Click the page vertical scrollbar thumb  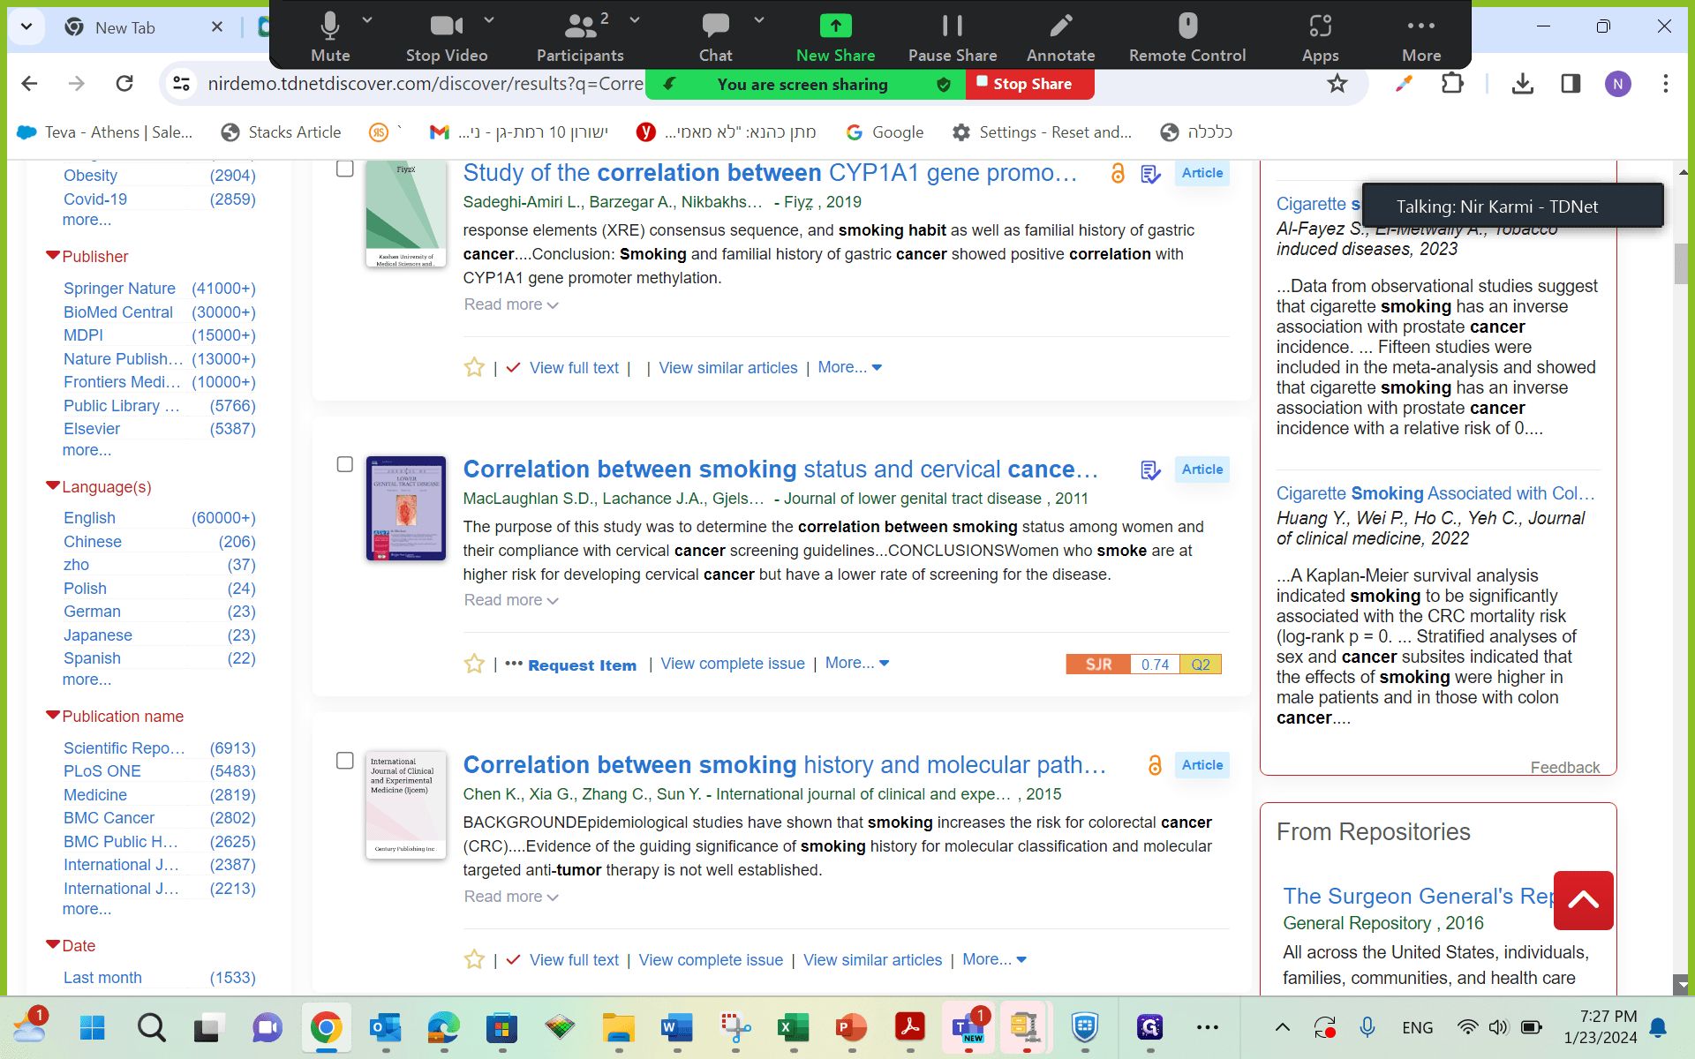pyautogui.click(x=1682, y=264)
